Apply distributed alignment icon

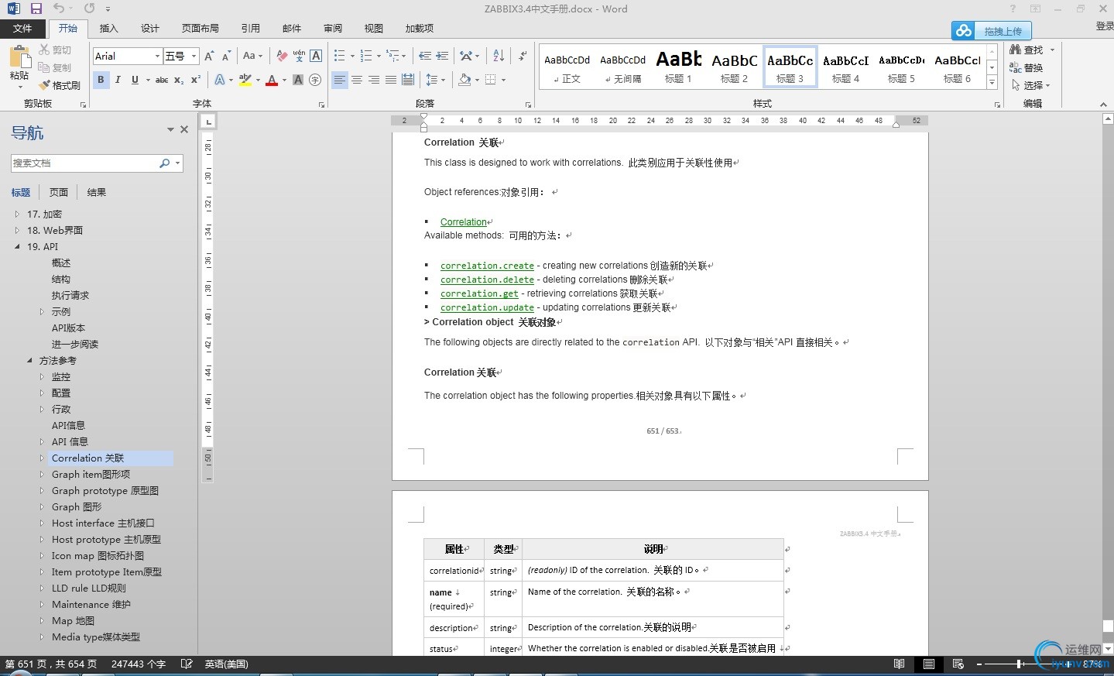coord(408,80)
